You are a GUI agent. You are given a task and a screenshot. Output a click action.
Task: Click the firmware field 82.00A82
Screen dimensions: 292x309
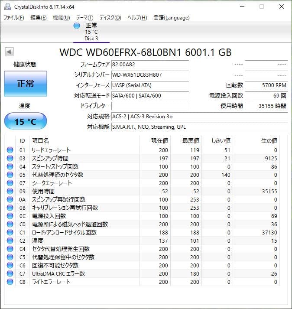point(150,65)
